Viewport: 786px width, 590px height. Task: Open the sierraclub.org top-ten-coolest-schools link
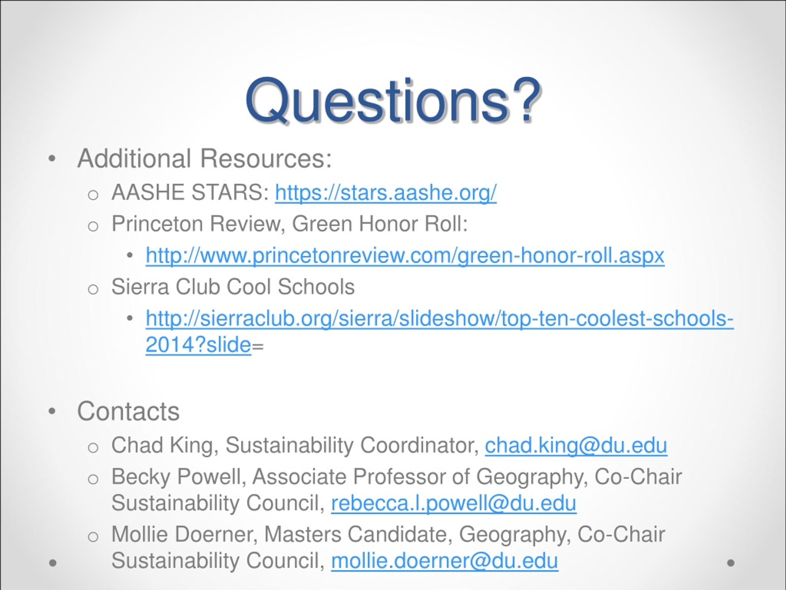440,318
